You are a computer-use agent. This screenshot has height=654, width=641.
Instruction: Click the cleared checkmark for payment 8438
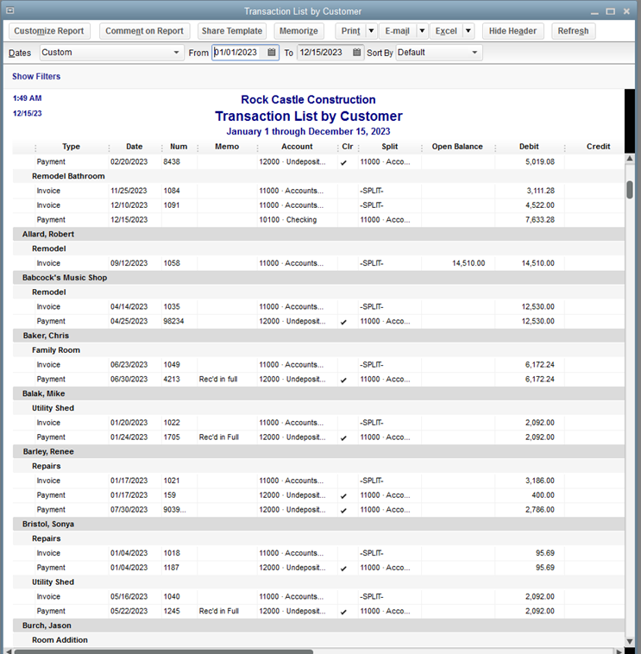pyautogui.click(x=343, y=163)
